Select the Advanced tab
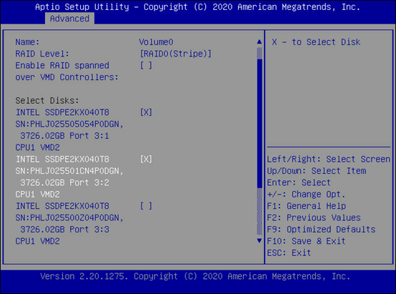396x294 pixels. click(70, 19)
